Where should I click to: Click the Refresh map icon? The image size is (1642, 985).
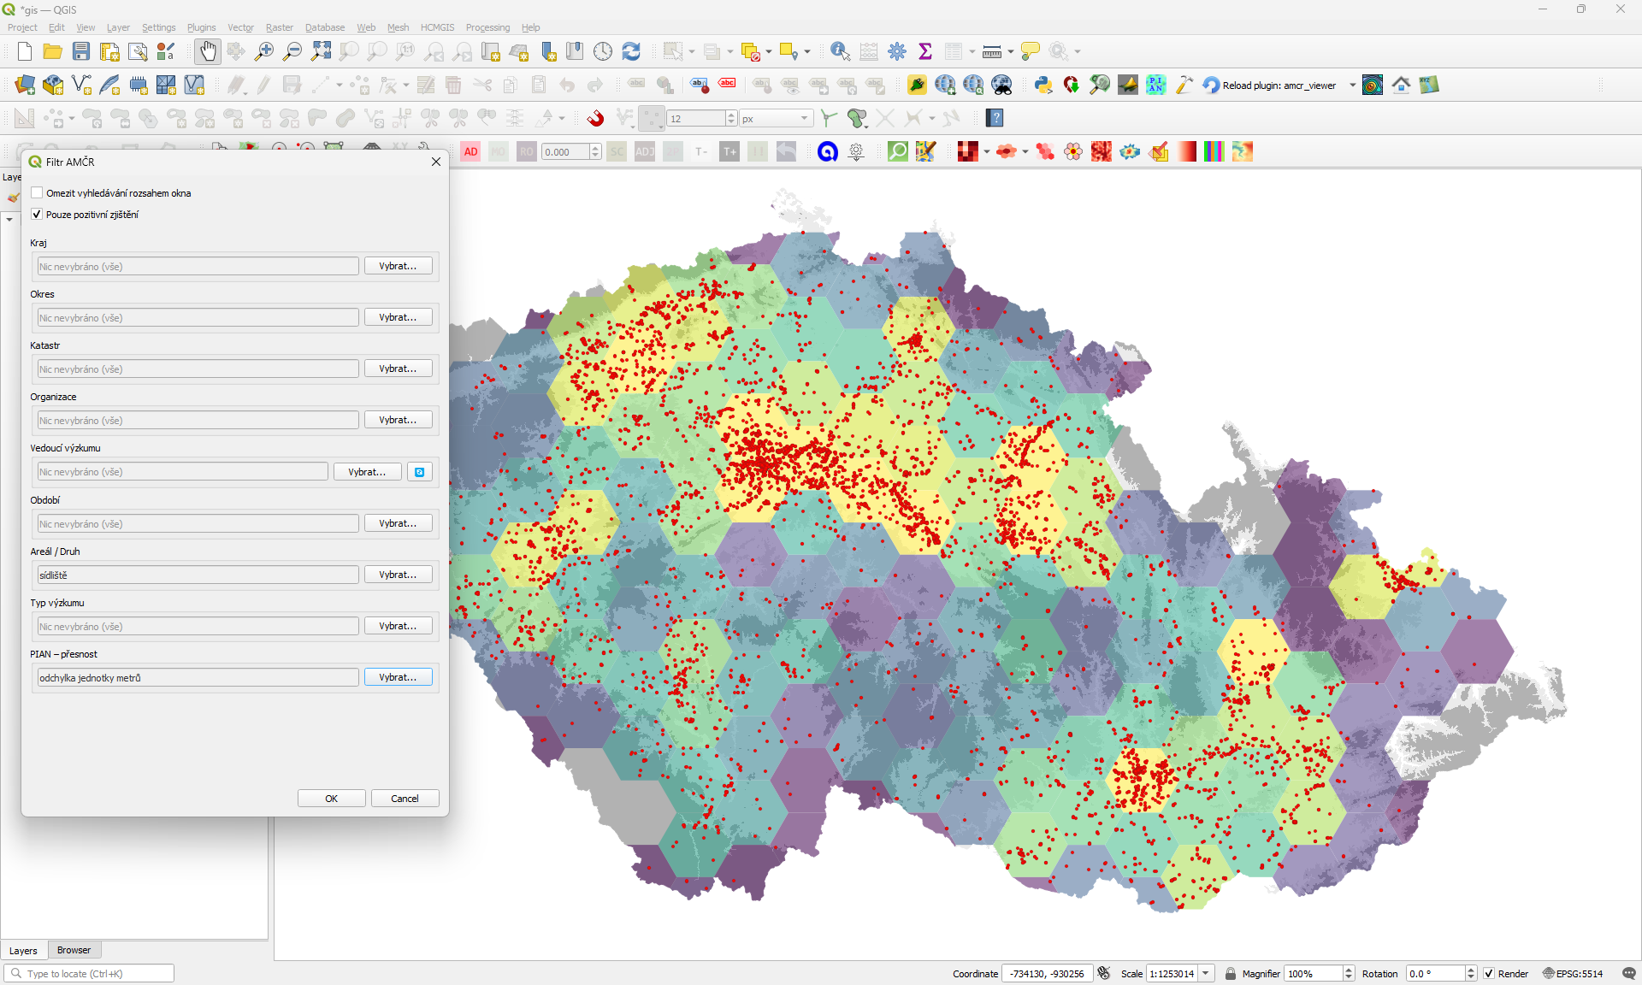(631, 51)
